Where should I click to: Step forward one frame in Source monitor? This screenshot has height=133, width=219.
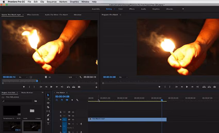click(x=57, y=87)
